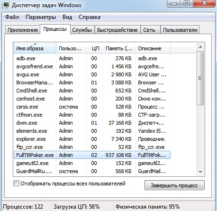This screenshot has width=217, height=211.
Task: Click the Проводник description cell
Action: 151,139
